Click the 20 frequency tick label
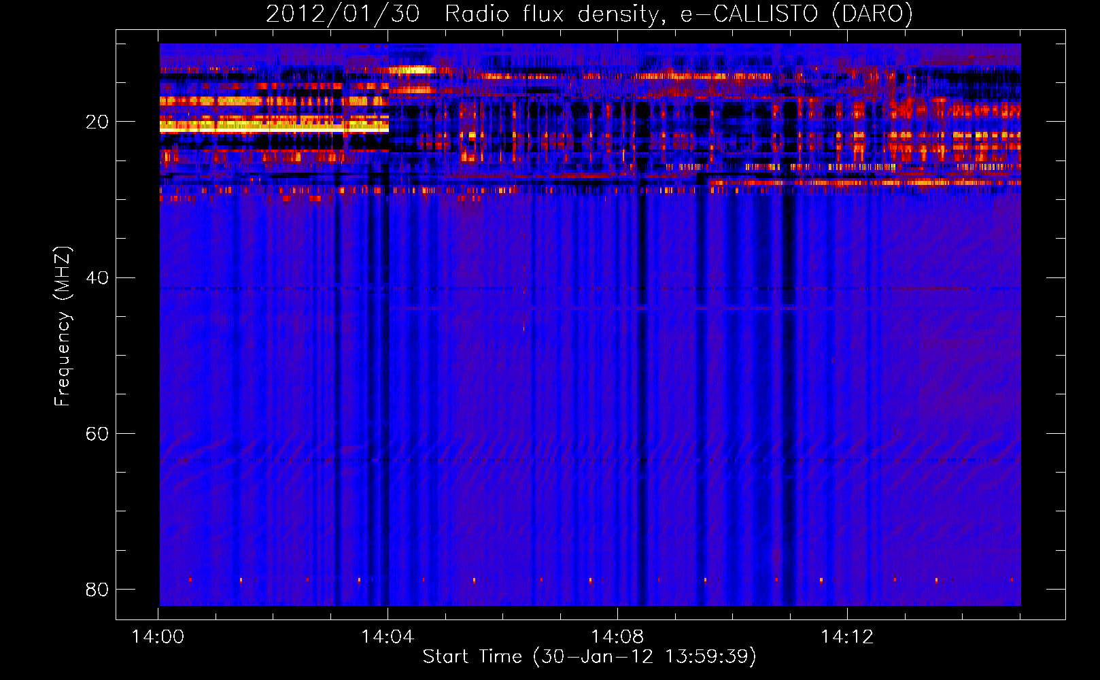Viewport: 1100px width, 680px height. point(97,122)
